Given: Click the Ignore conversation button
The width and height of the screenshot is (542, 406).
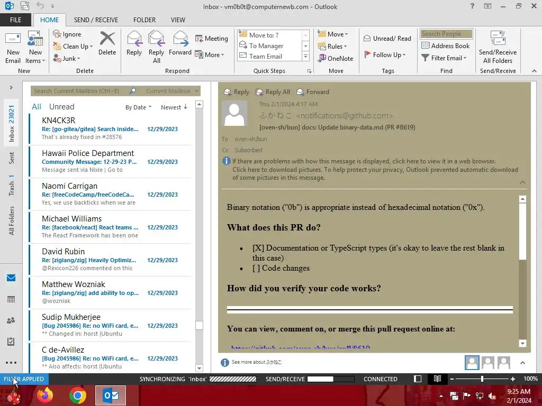Looking at the screenshot, I should pyautogui.click(x=67, y=34).
